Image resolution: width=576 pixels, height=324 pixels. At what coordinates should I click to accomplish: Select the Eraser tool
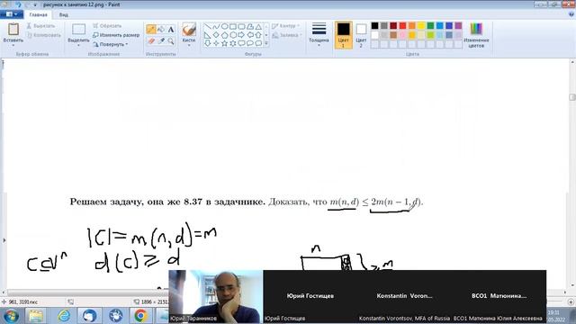coord(151,41)
